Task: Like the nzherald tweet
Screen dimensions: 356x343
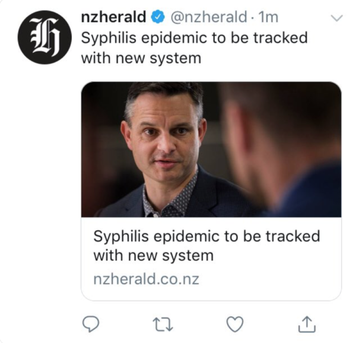Action: pos(235,323)
